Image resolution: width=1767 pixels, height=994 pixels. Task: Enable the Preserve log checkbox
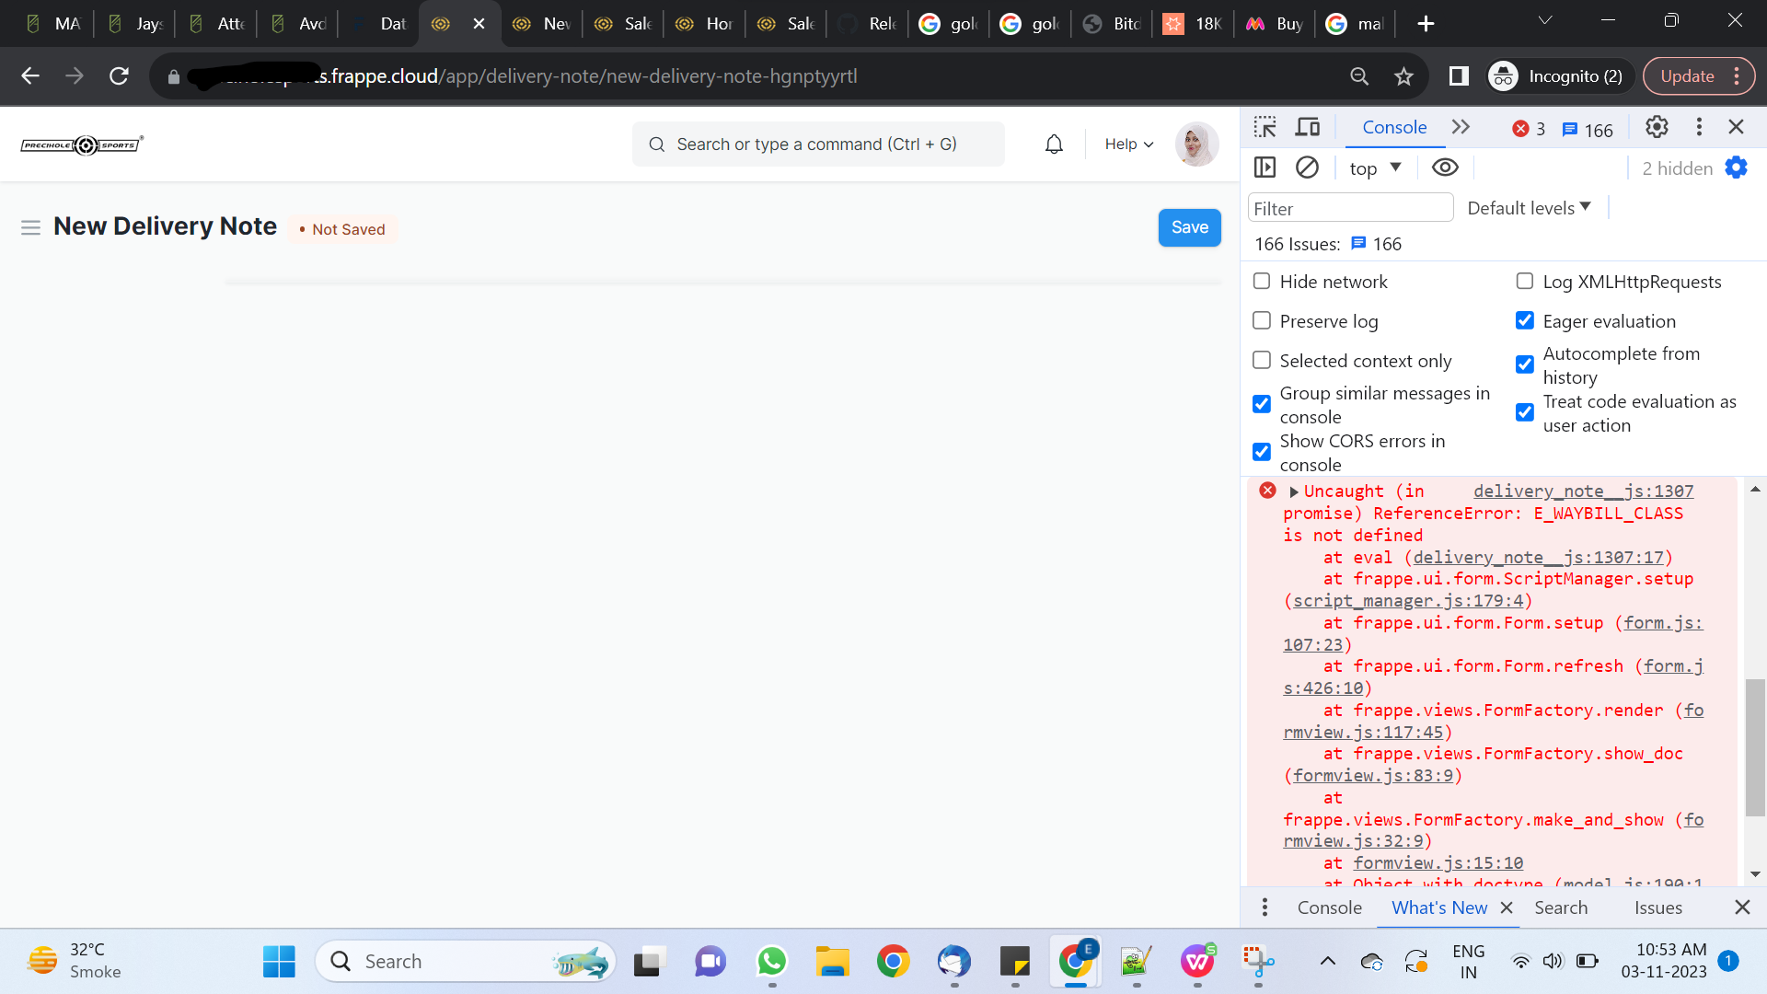point(1261,320)
